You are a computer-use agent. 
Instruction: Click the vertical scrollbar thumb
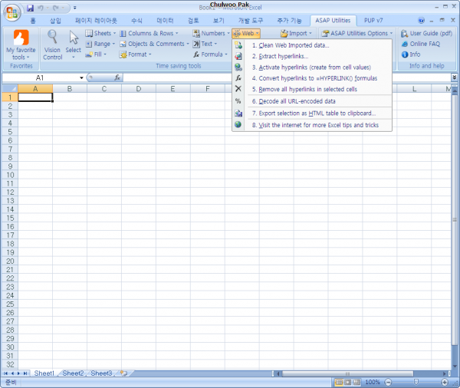point(455,219)
